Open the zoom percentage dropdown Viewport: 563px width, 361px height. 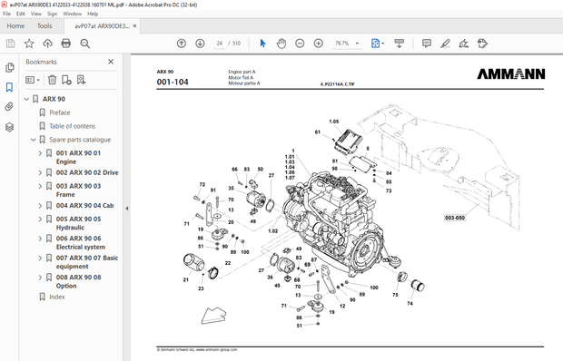tap(357, 44)
